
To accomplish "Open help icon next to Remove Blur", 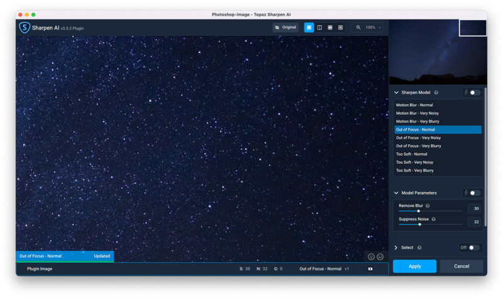I will 428,206.
